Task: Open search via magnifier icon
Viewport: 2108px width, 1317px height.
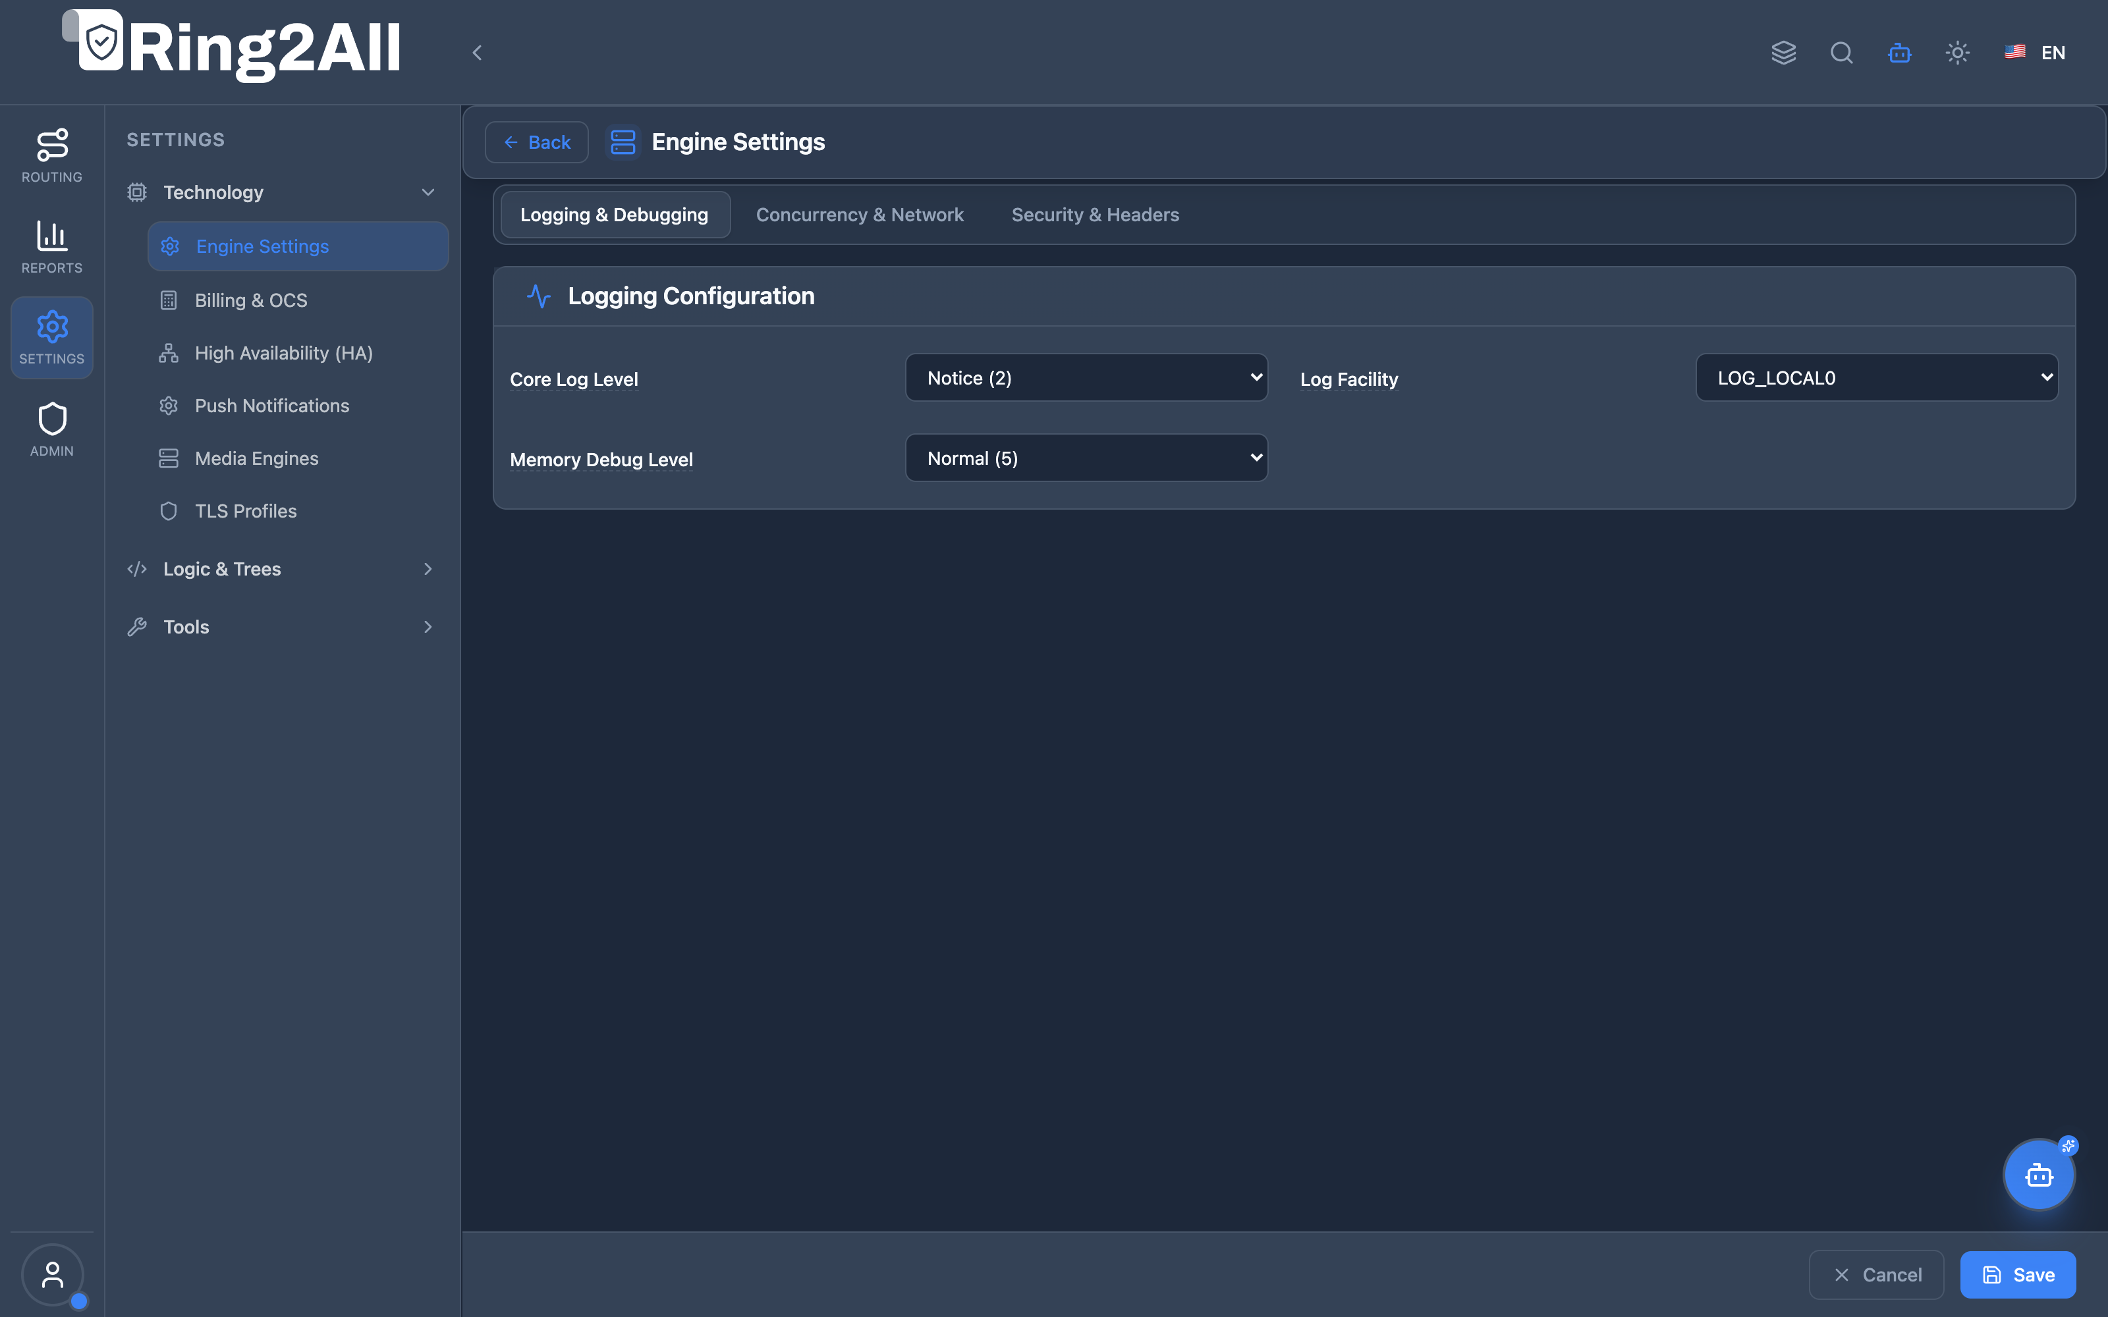Action: tap(1841, 52)
